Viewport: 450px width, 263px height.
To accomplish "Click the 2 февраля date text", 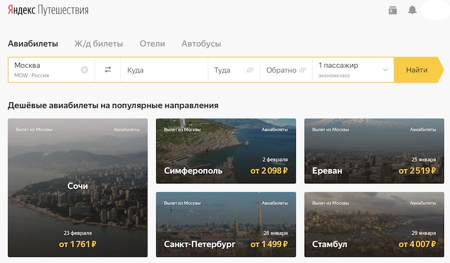I will (275, 160).
